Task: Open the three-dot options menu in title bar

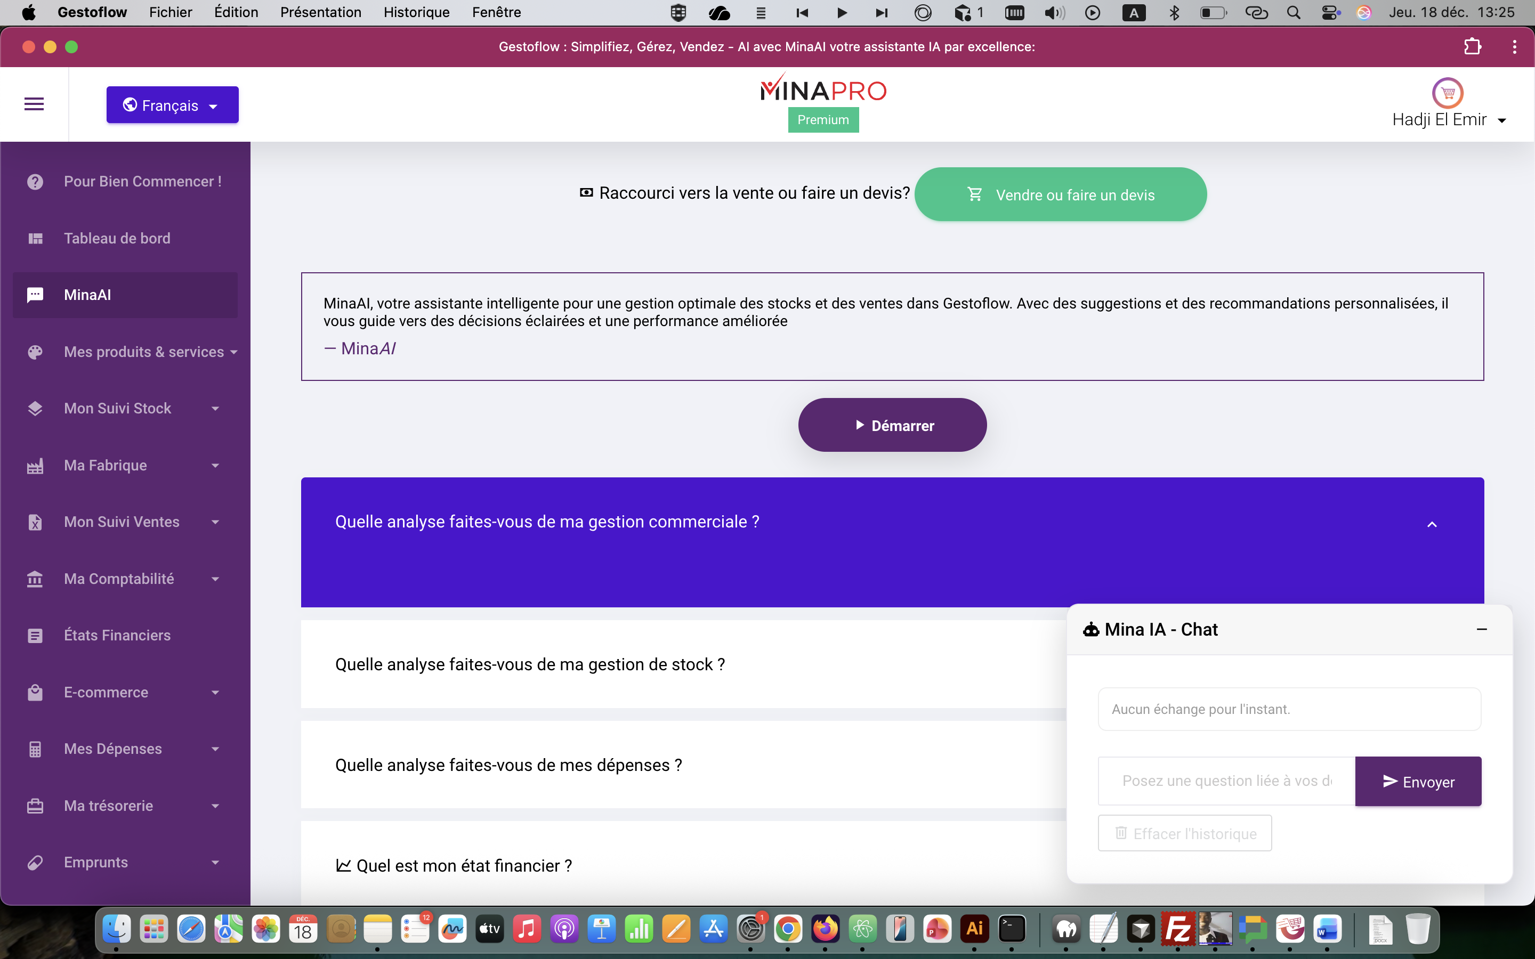Action: 1515,47
